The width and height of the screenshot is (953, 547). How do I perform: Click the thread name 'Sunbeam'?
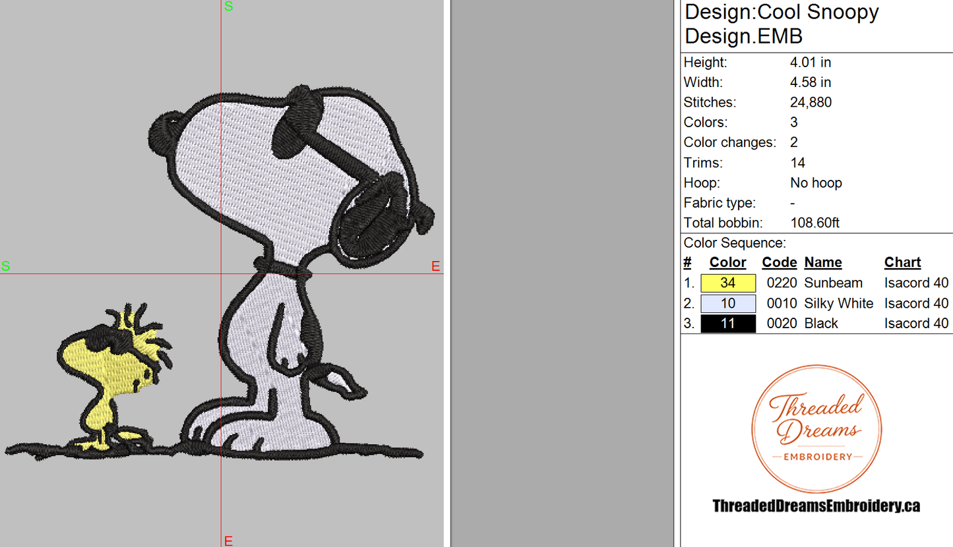click(834, 283)
